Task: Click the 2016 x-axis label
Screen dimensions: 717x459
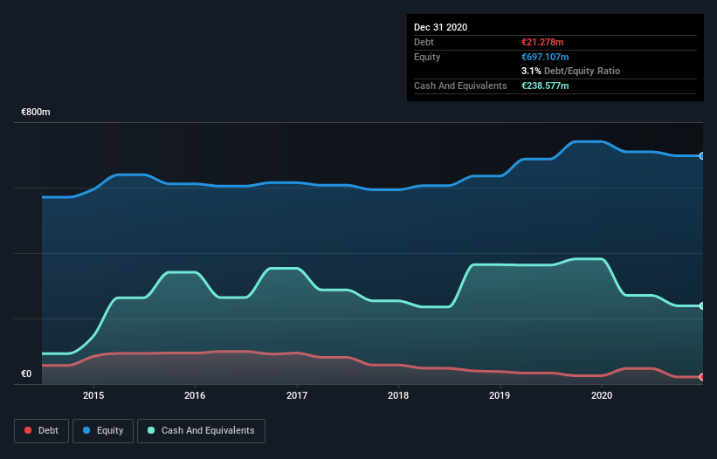Action: [195, 395]
